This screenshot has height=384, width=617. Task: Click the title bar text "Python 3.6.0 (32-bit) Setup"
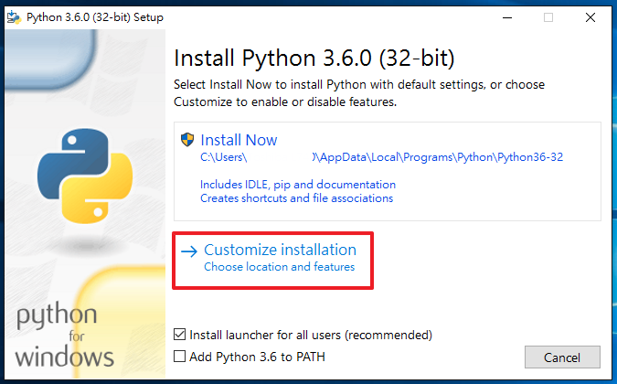coord(83,16)
